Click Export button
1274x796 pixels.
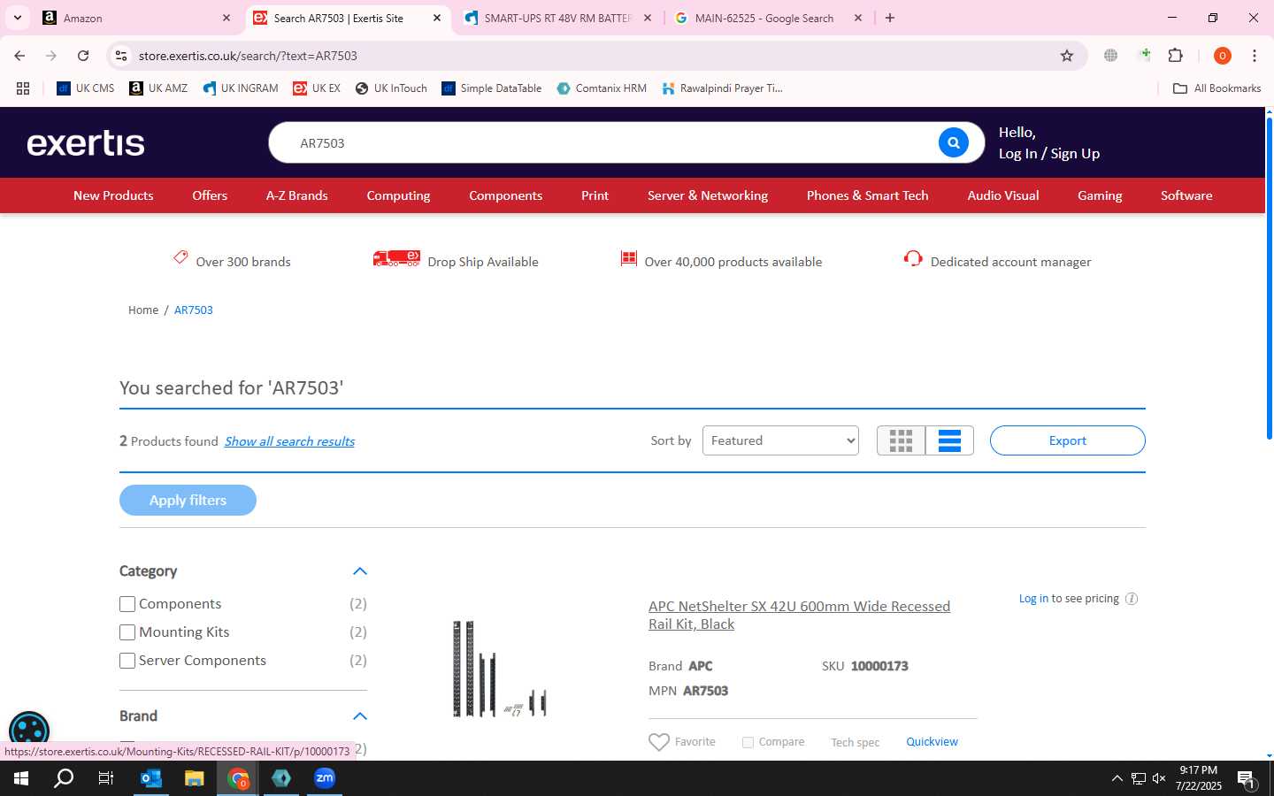pyautogui.click(x=1067, y=440)
